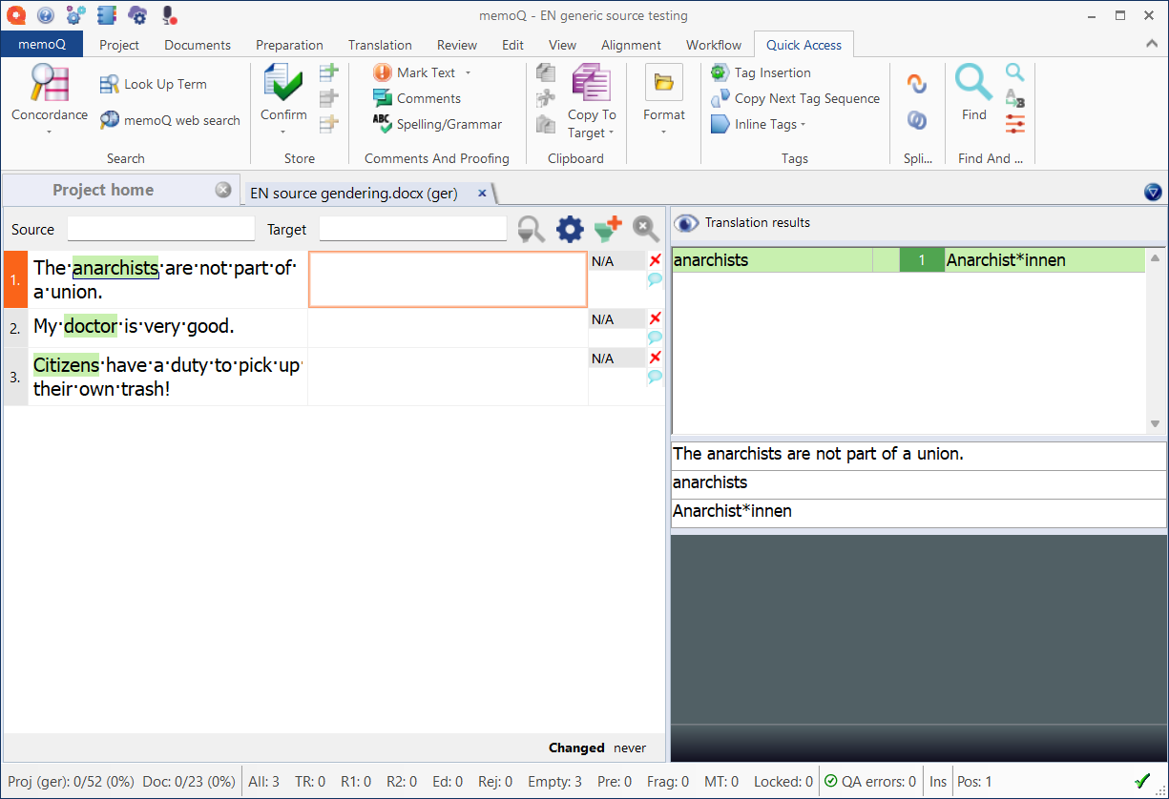
Task: Click the blue gear filter settings icon
Action: [x=570, y=229]
